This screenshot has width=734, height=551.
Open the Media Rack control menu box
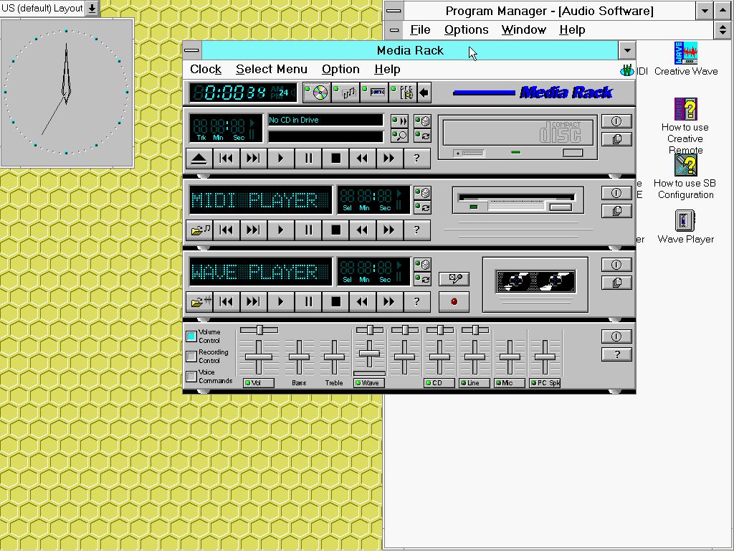(x=192, y=50)
